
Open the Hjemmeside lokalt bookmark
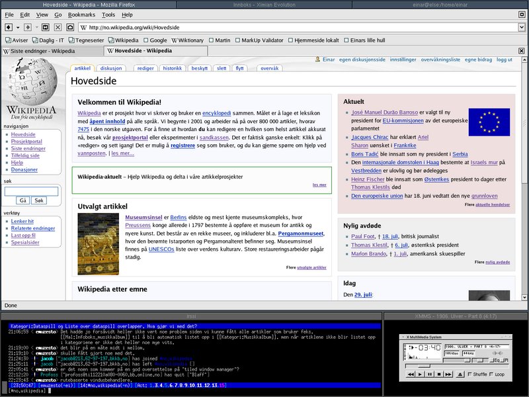coord(313,40)
